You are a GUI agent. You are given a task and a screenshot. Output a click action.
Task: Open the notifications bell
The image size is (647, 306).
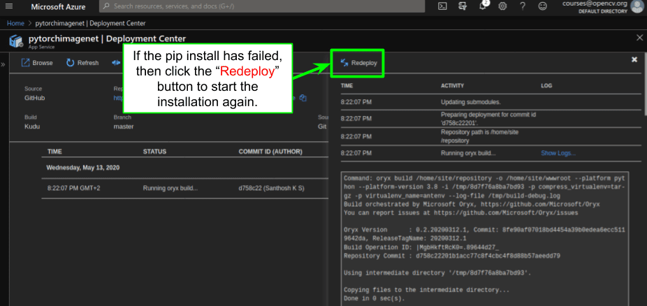pos(483,6)
